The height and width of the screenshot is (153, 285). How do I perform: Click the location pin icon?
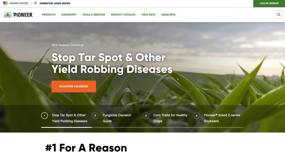pyautogui.click(x=35, y=3)
